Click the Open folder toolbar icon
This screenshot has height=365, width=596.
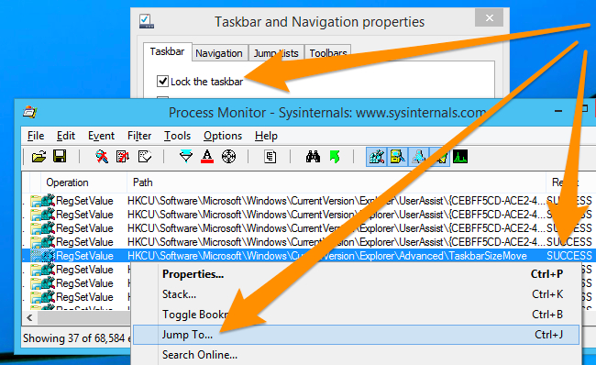tap(39, 156)
